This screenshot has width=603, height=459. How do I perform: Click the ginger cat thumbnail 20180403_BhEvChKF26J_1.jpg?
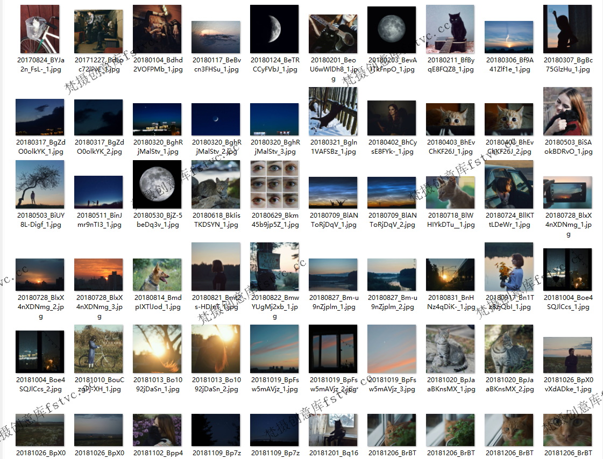[450, 119]
